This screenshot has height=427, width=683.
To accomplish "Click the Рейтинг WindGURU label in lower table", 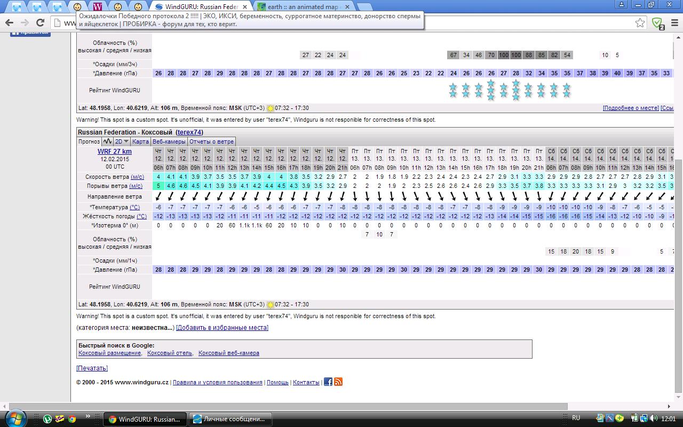I will coord(115,287).
